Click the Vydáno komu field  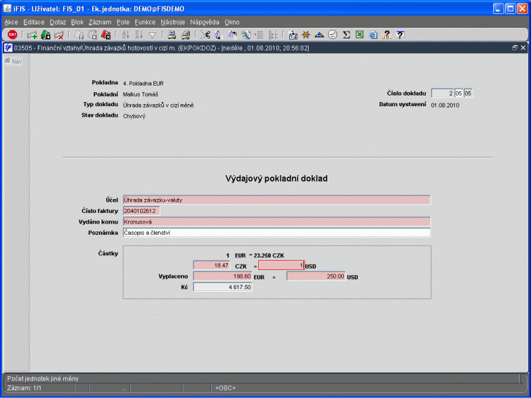pyautogui.click(x=276, y=222)
